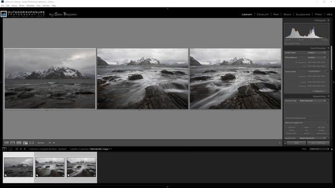This screenshot has height=188, width=335.
Task: Switch to Loupe view in the toolbar
Action: point(13,143)
